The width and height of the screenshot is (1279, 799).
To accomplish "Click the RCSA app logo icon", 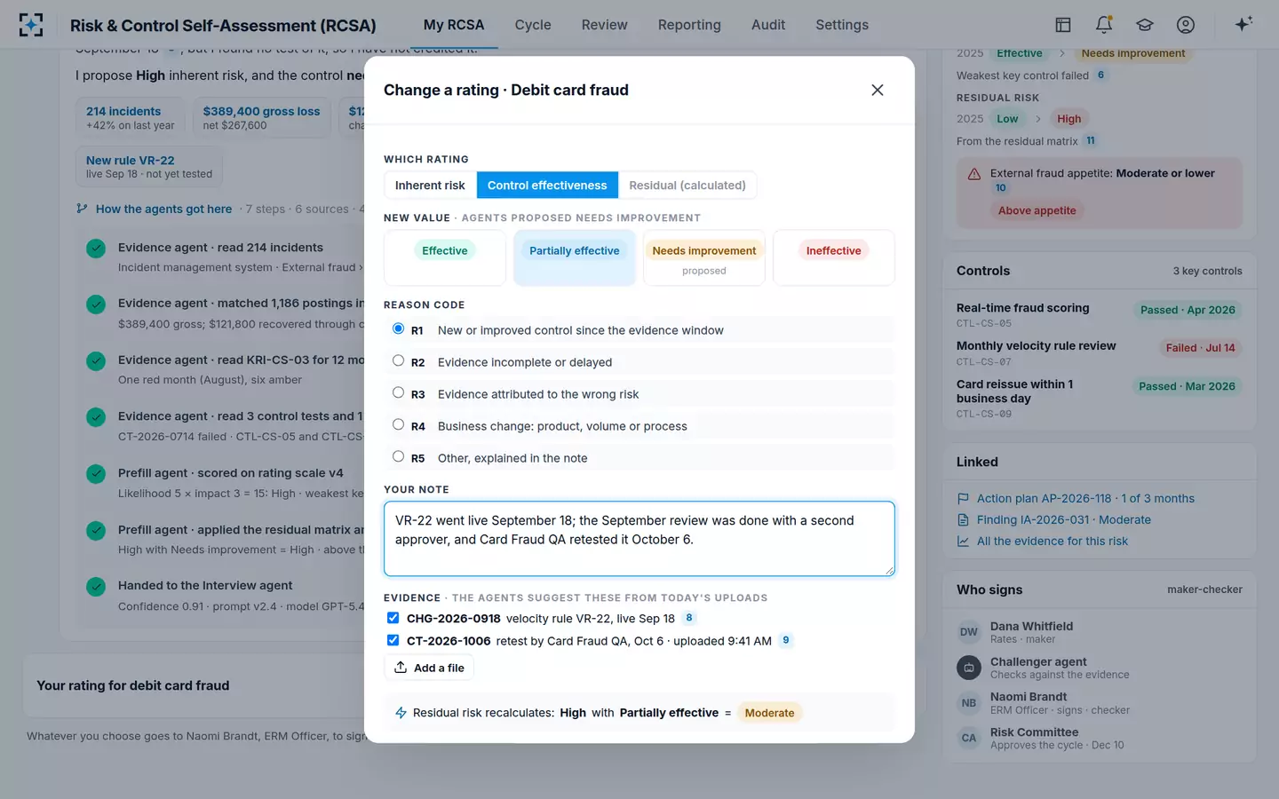I will pyautogui.click(x=31, y=25).
